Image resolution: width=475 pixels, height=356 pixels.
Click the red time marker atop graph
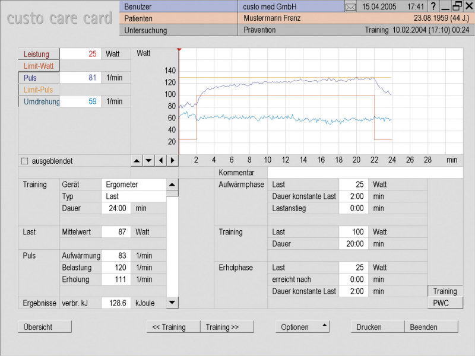(179, 50)
